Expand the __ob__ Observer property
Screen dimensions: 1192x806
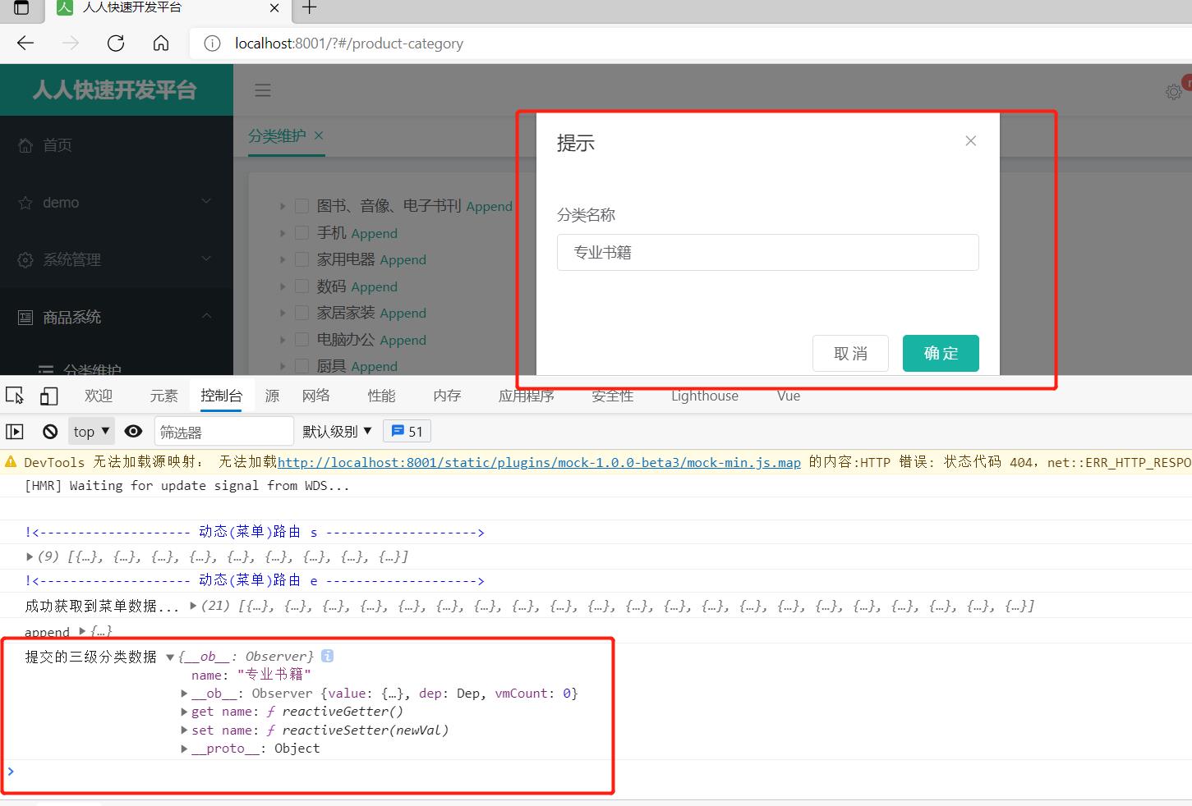[x=185, y=694]
